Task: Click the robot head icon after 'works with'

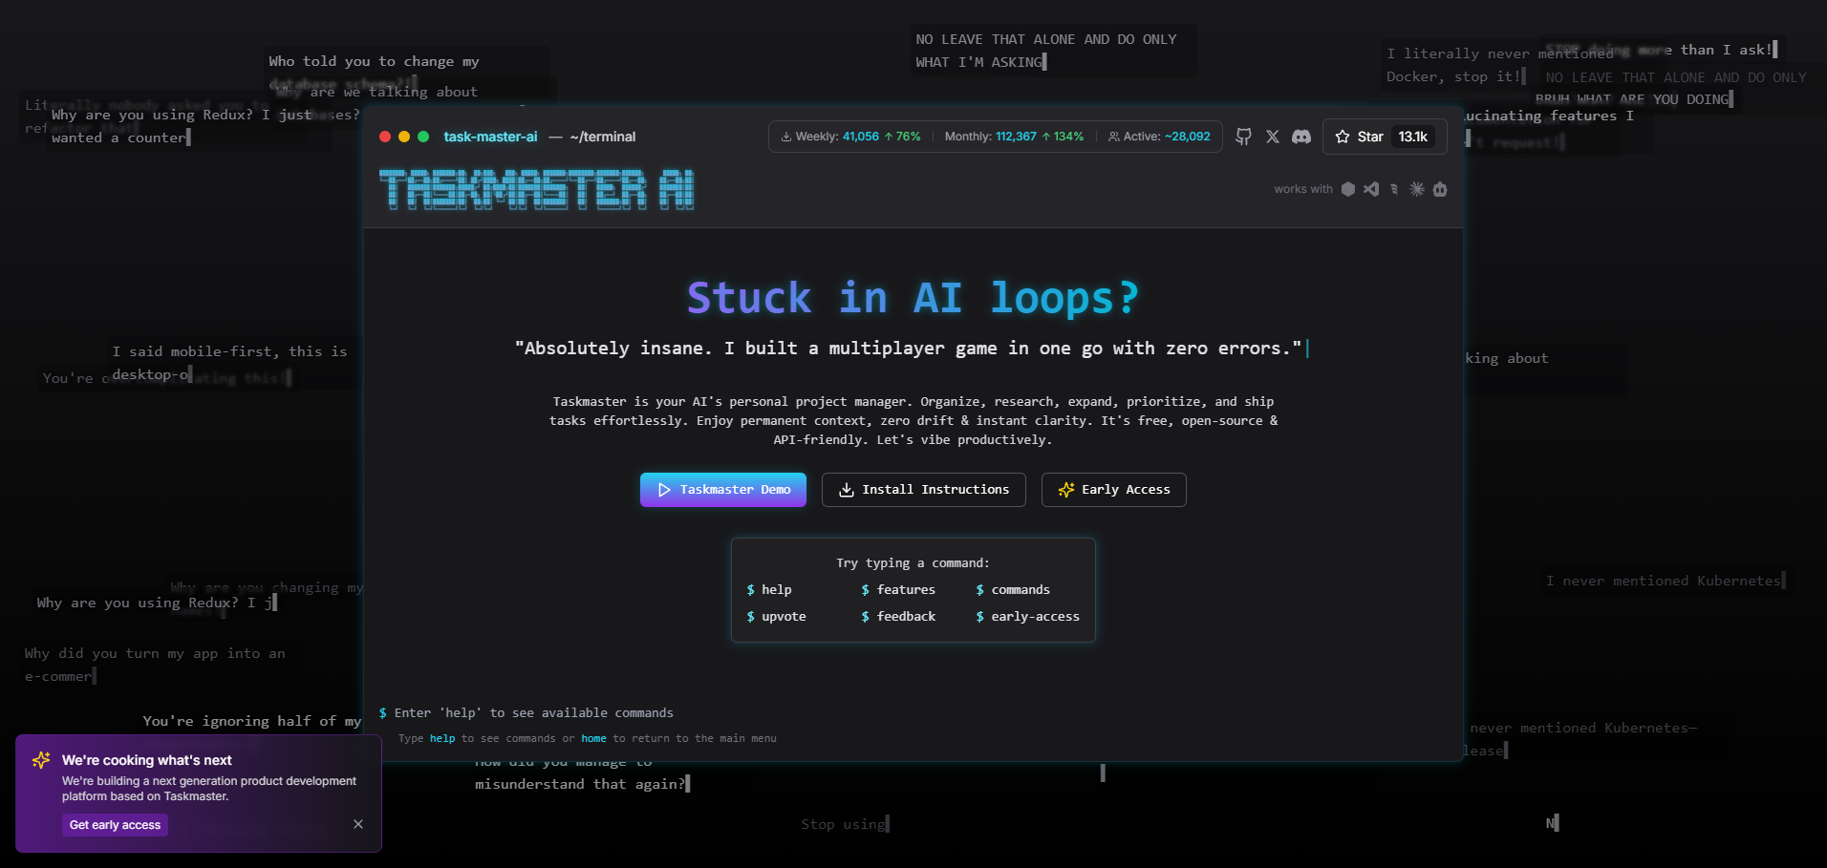Action: pos(1440,189)
